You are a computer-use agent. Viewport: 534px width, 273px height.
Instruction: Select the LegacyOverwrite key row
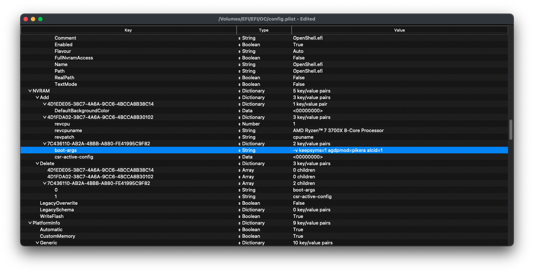pos(59,203)
